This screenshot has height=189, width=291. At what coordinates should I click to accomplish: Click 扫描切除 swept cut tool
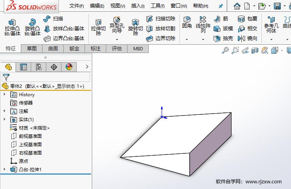(161, 19)
